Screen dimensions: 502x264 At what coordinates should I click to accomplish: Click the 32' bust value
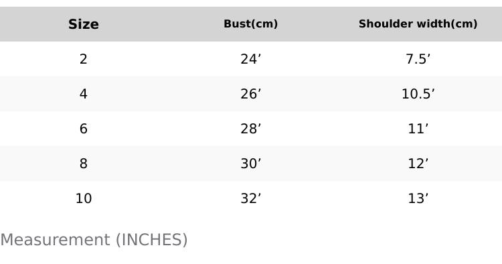tap(251, 198)
